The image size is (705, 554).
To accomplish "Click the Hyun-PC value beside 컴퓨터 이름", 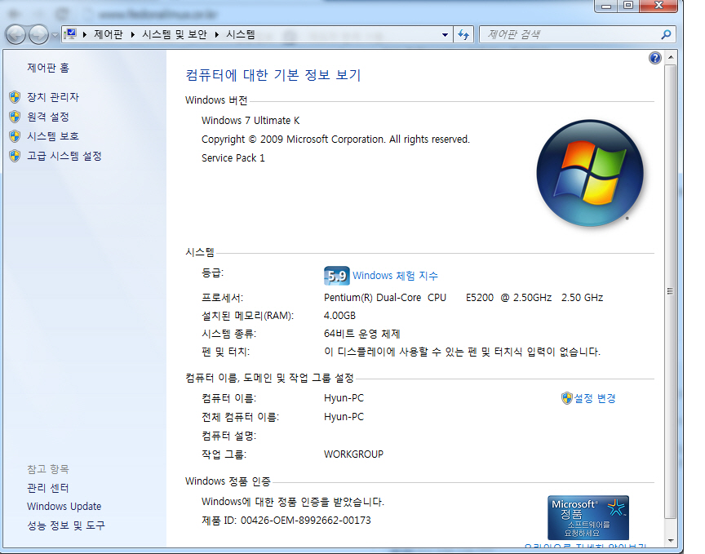I will tap(344, 398).
